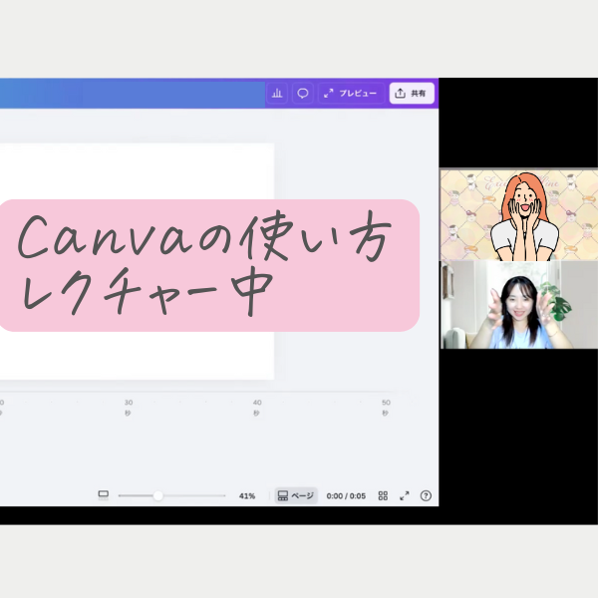Adjust the zoom slider handle
This screenshot has width=598, height=598.
click(157, 495)
